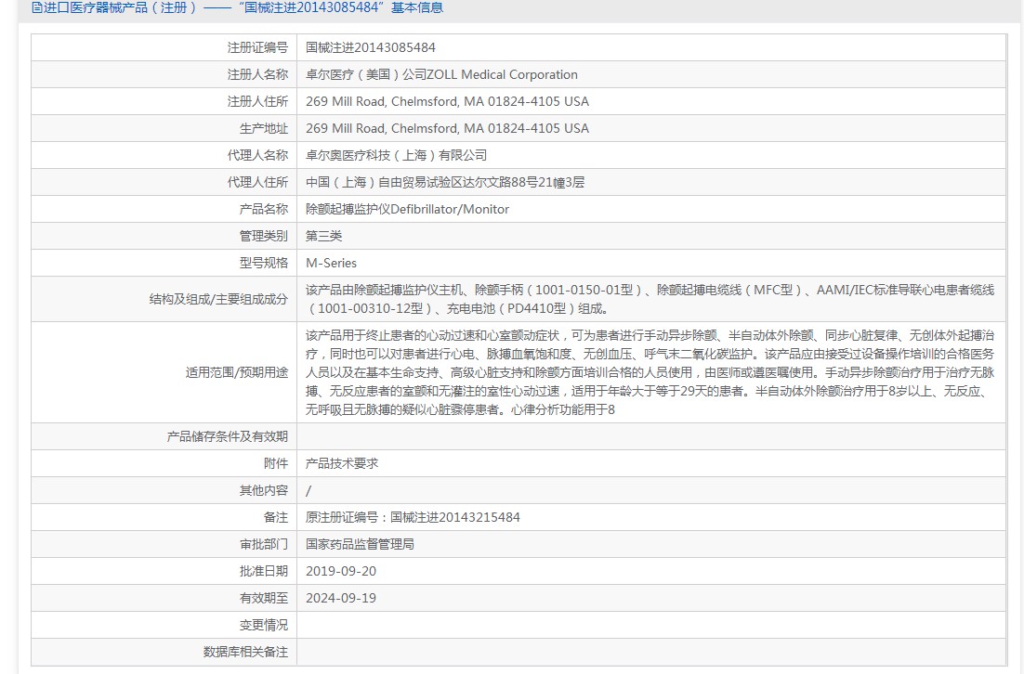Click the 审批部门 label
The image size is (1024, 674).
[x=264, y=544]
